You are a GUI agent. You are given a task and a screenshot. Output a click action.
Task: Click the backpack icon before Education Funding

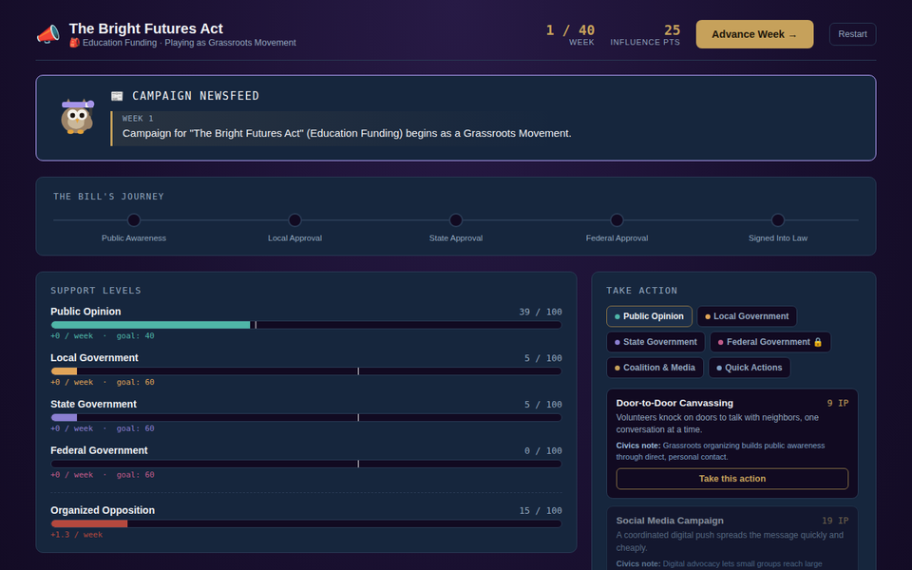[x=74, y=43]
